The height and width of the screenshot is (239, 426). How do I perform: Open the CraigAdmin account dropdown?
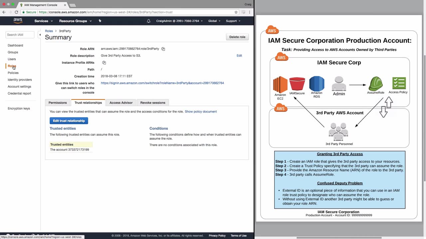click(x=179, y=21)
